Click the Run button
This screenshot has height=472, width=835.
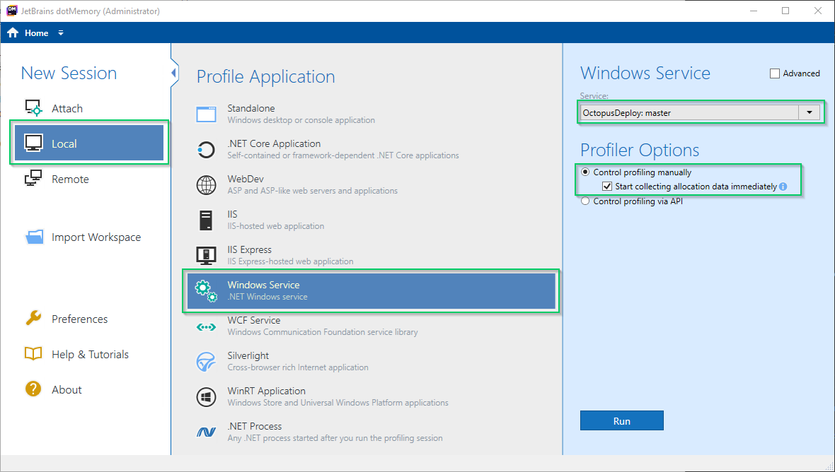[621, 420]
